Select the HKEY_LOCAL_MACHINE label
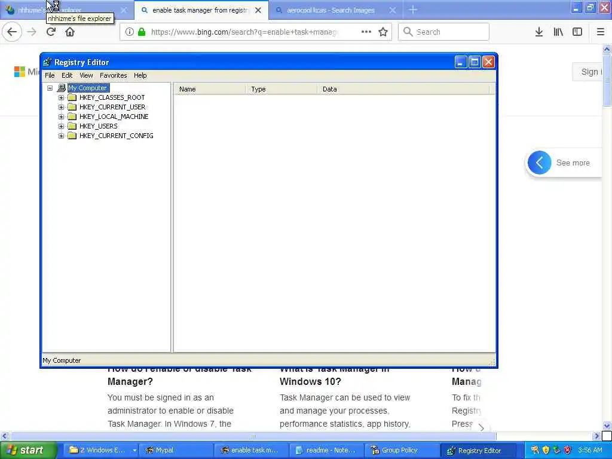This screenshot has width=612, height=459. point(114,117)
